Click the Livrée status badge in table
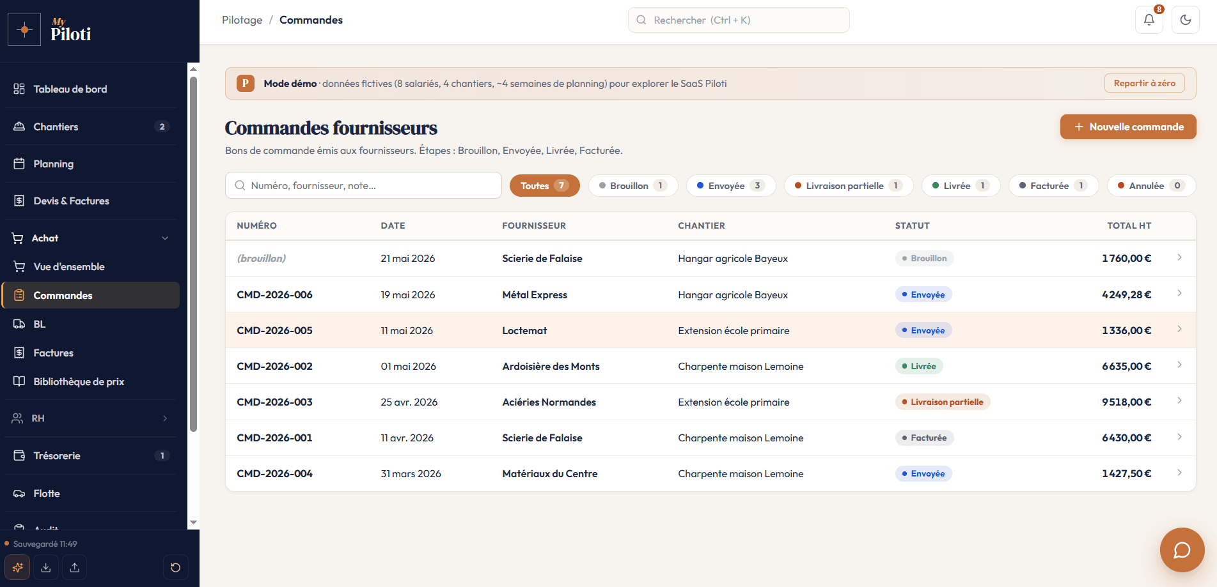This screenshot has width=1217, height=587. coord(919,366)
